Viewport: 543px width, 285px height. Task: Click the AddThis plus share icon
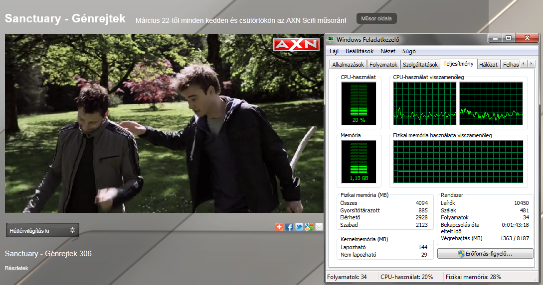(x=279, y=227)
